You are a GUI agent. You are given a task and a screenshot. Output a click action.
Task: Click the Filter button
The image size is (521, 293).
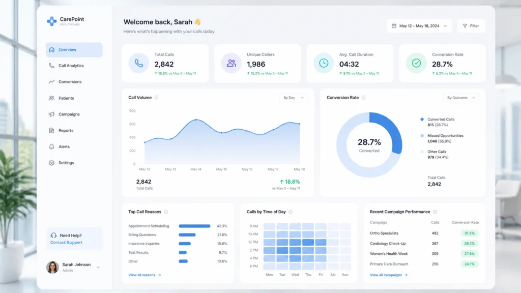tap(471, 26)
